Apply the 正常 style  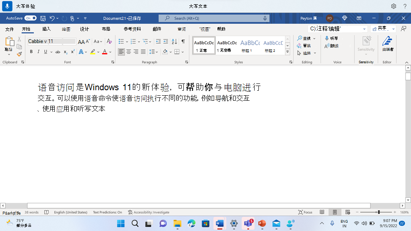204,46
